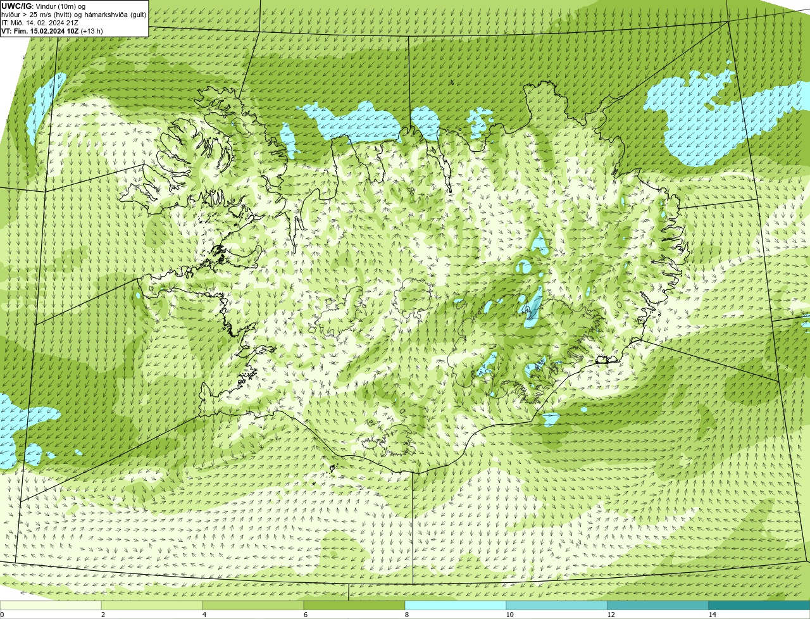Viewport: 810px width, 619px height.
Task: Click the medium green 4–6 m/s legend swatch
Action: click(253, 606)
